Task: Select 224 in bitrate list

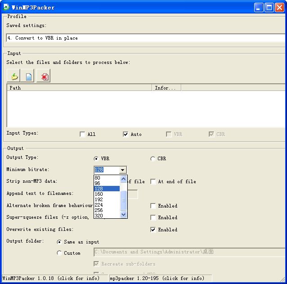Action: (x=107, y=205)
